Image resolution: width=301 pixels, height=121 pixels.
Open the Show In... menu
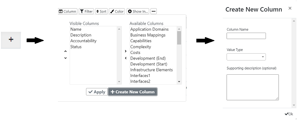tap(138, 12)
